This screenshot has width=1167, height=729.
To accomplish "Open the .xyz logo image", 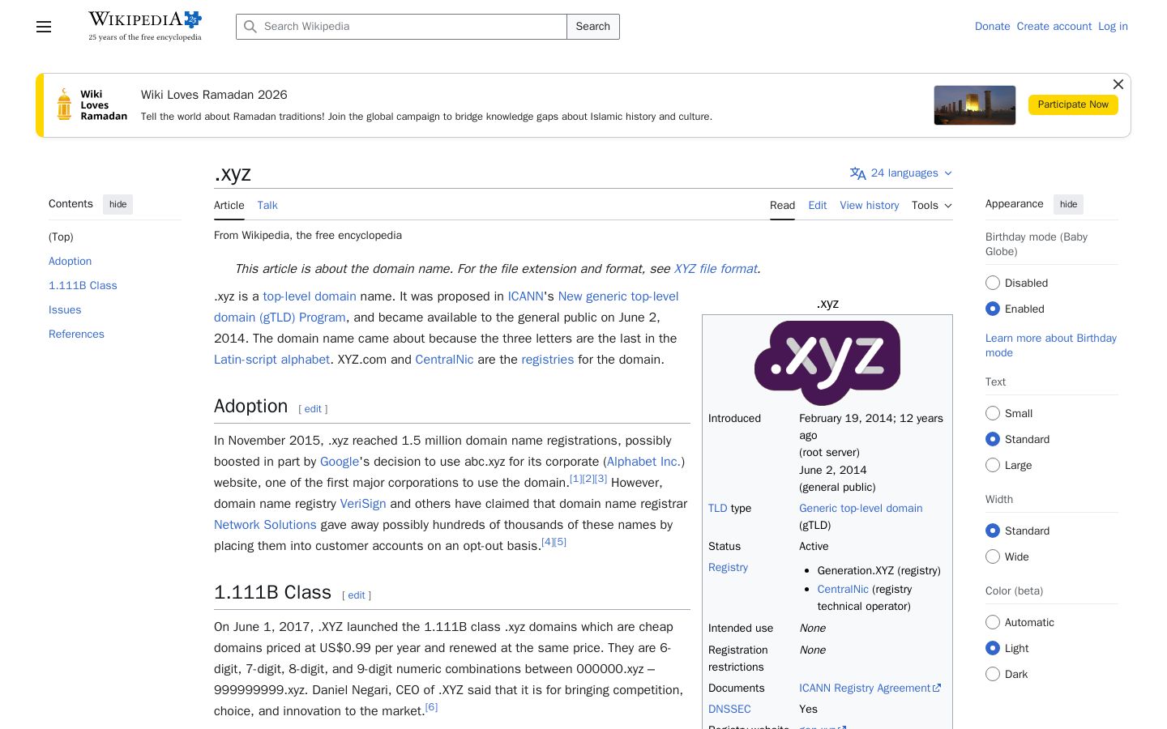I will pos(827,363).
